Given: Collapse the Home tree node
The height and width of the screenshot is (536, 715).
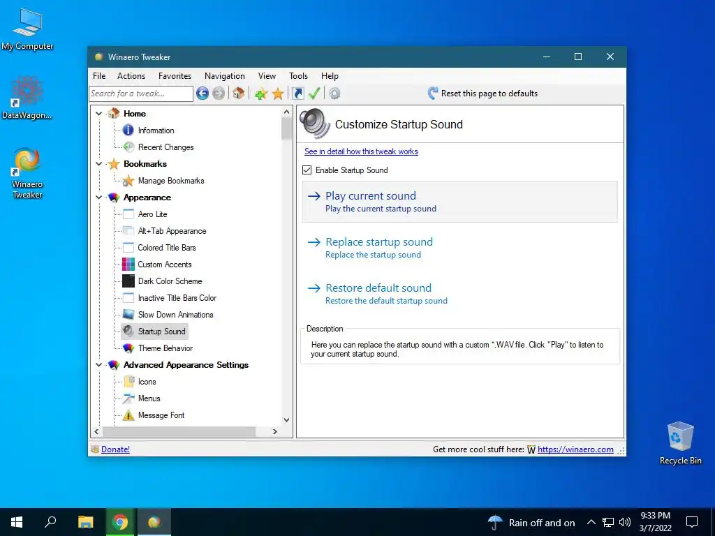Looking at the screenshot, I should click(x=99, y=114).
